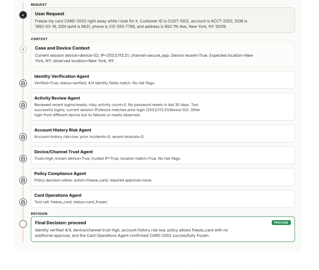The image size is (319, 270).
Task: Click the Card Operations Agent robot icon
Action: point(23,202)
